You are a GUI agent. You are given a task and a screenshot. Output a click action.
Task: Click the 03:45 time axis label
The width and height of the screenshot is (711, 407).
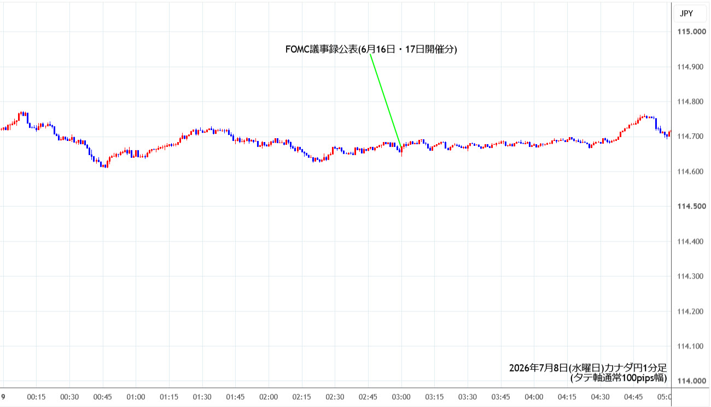pyautogui.click(x=501, y=397)
